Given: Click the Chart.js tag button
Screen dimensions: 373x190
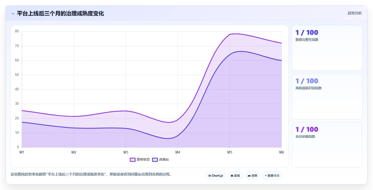Looking at the screenshot, I should (216, 176).
